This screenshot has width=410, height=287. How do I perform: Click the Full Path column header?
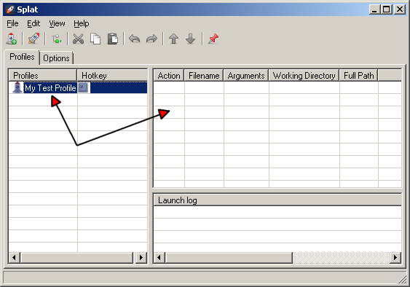coord(359,76)
